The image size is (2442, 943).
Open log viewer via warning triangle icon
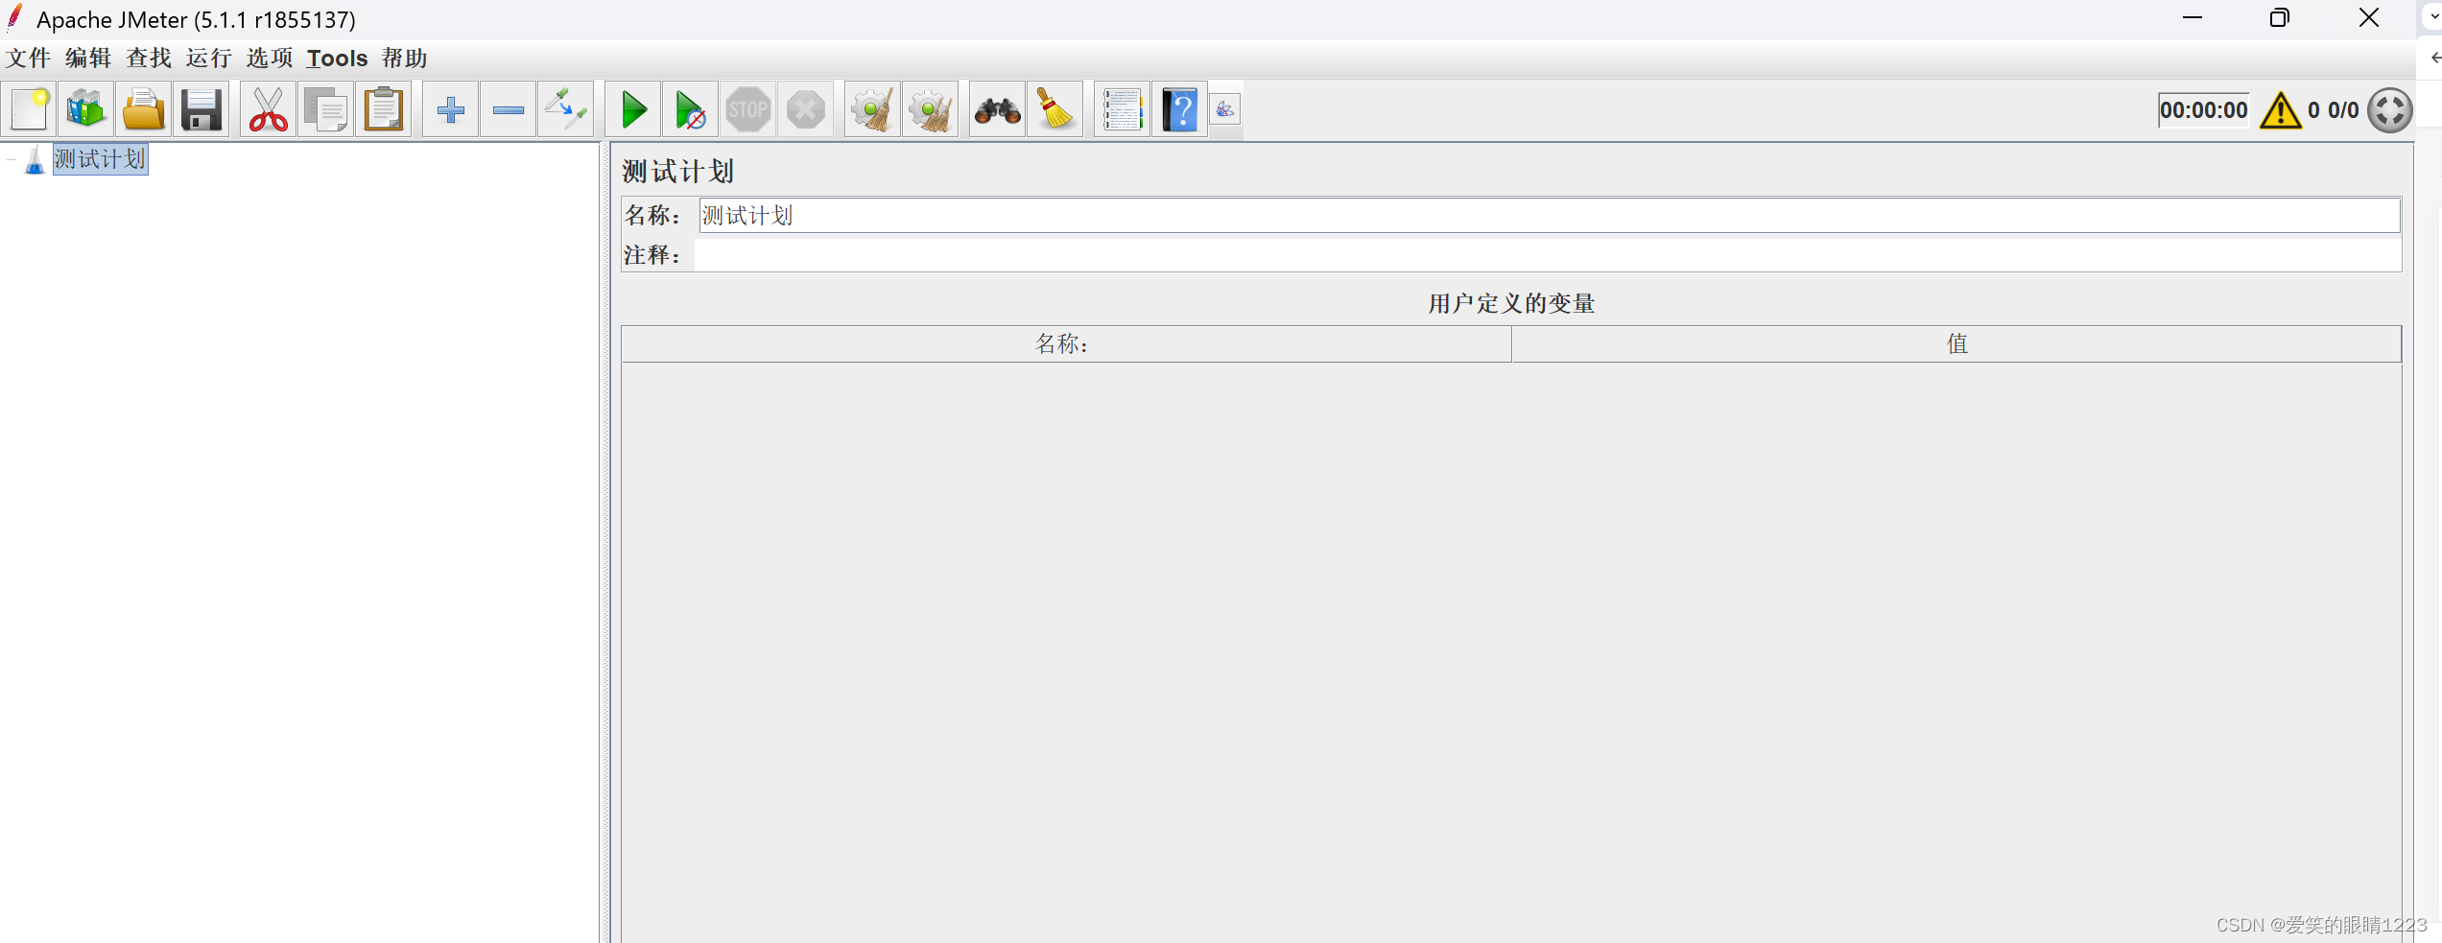click(x=2281, y=110)
